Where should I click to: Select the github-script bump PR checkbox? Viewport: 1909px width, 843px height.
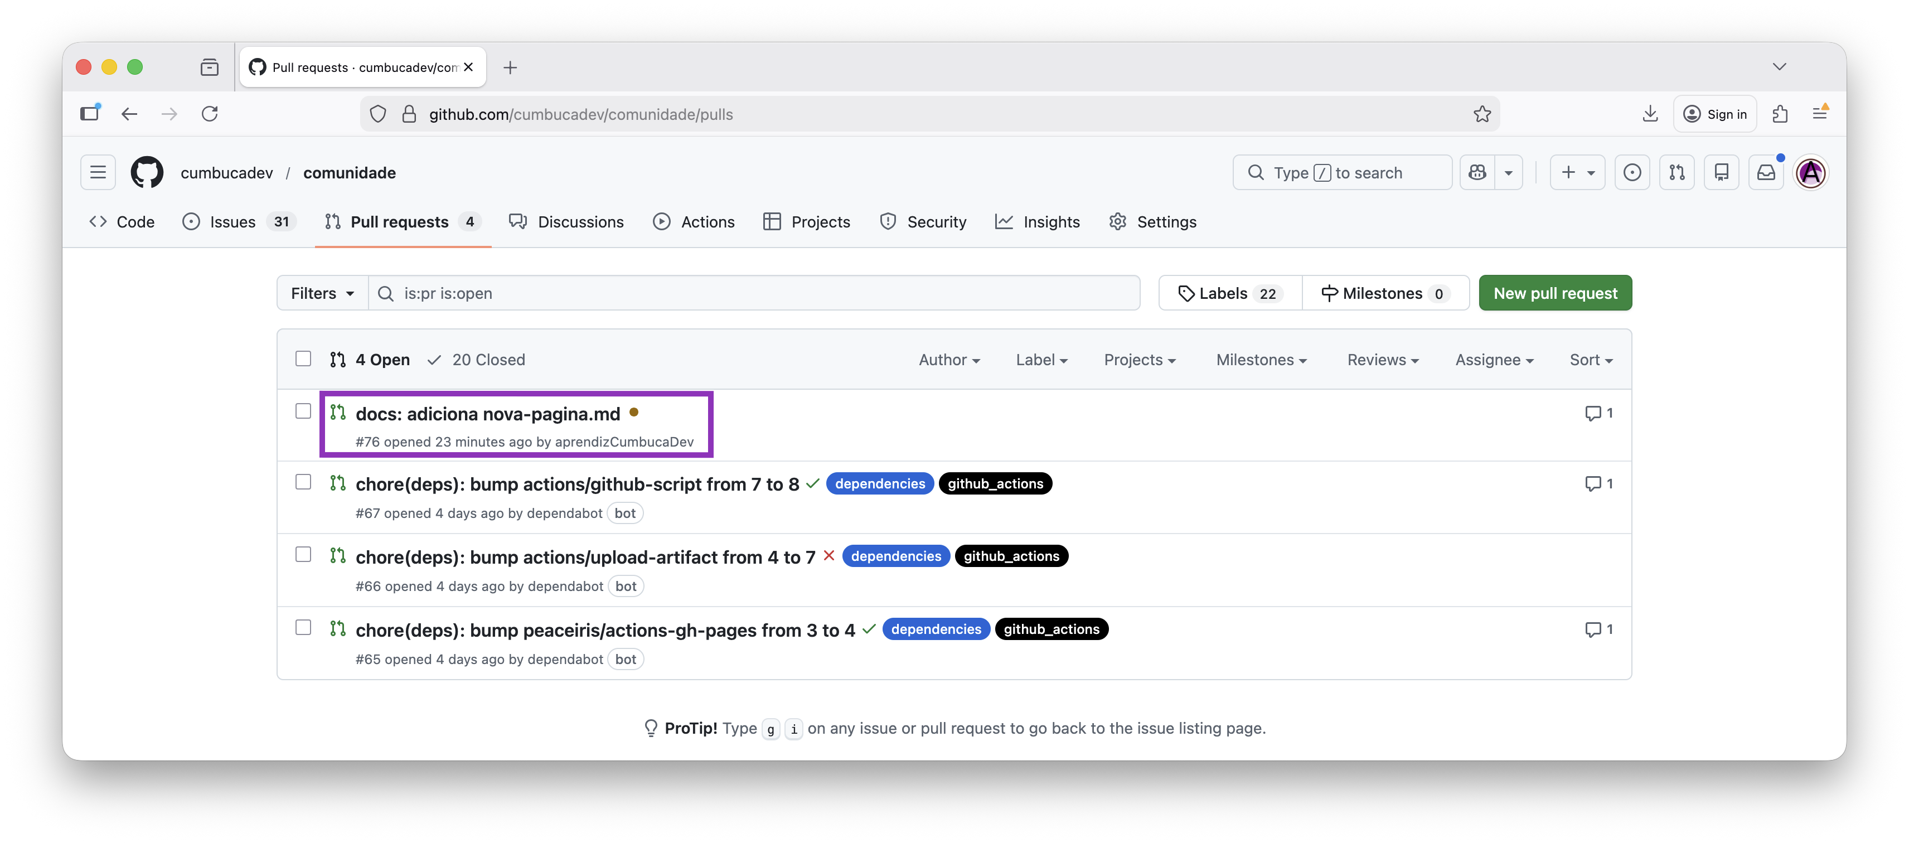coord(303,482)
